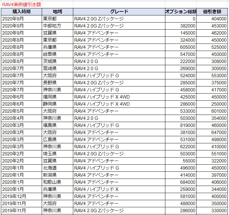Select the 埼玉県 region cell
Viewport: 229px width, 215px height.
click(x=57, y=154)
